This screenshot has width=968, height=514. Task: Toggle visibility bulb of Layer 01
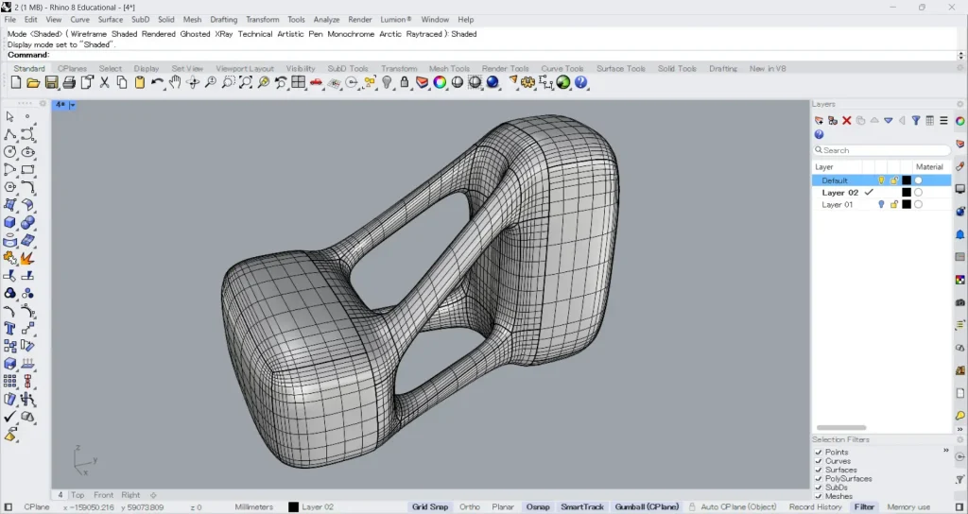click(881, 205)
